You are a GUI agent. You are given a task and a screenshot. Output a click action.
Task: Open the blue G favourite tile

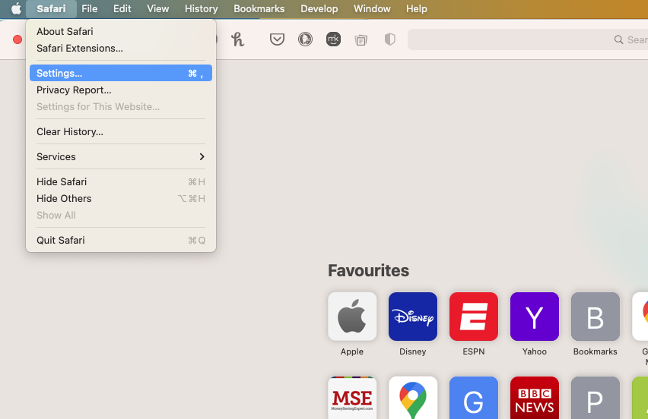coord(474,398)
